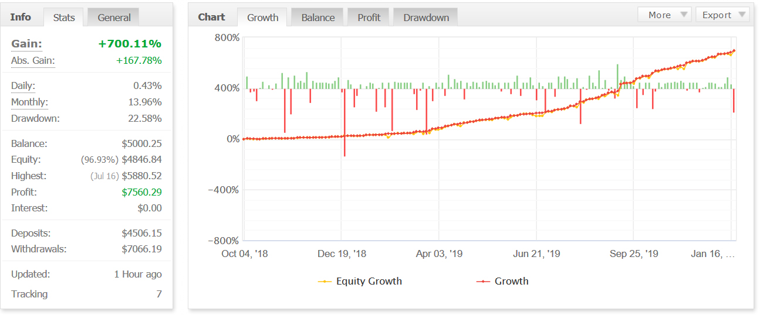Click the Chart tab label

(x=211, y=17)
